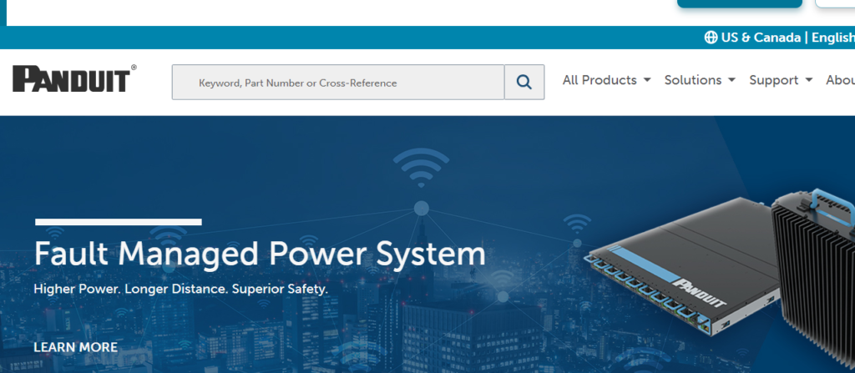Focus the Keyword, Part Number search field
Screen dimensions: 855x373
(x=338, y=83)
